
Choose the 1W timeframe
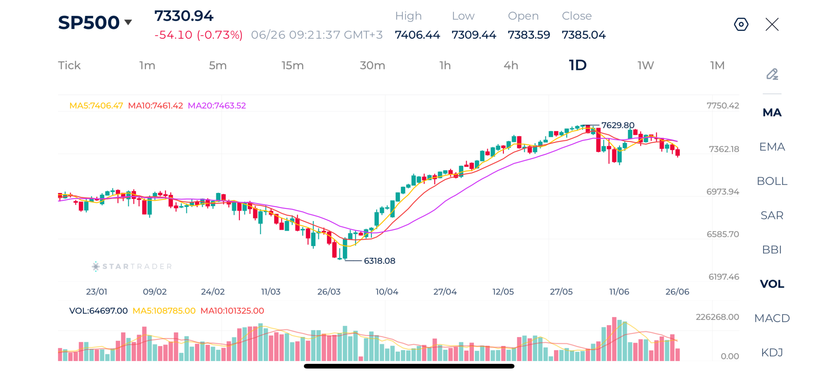[645, 65]
